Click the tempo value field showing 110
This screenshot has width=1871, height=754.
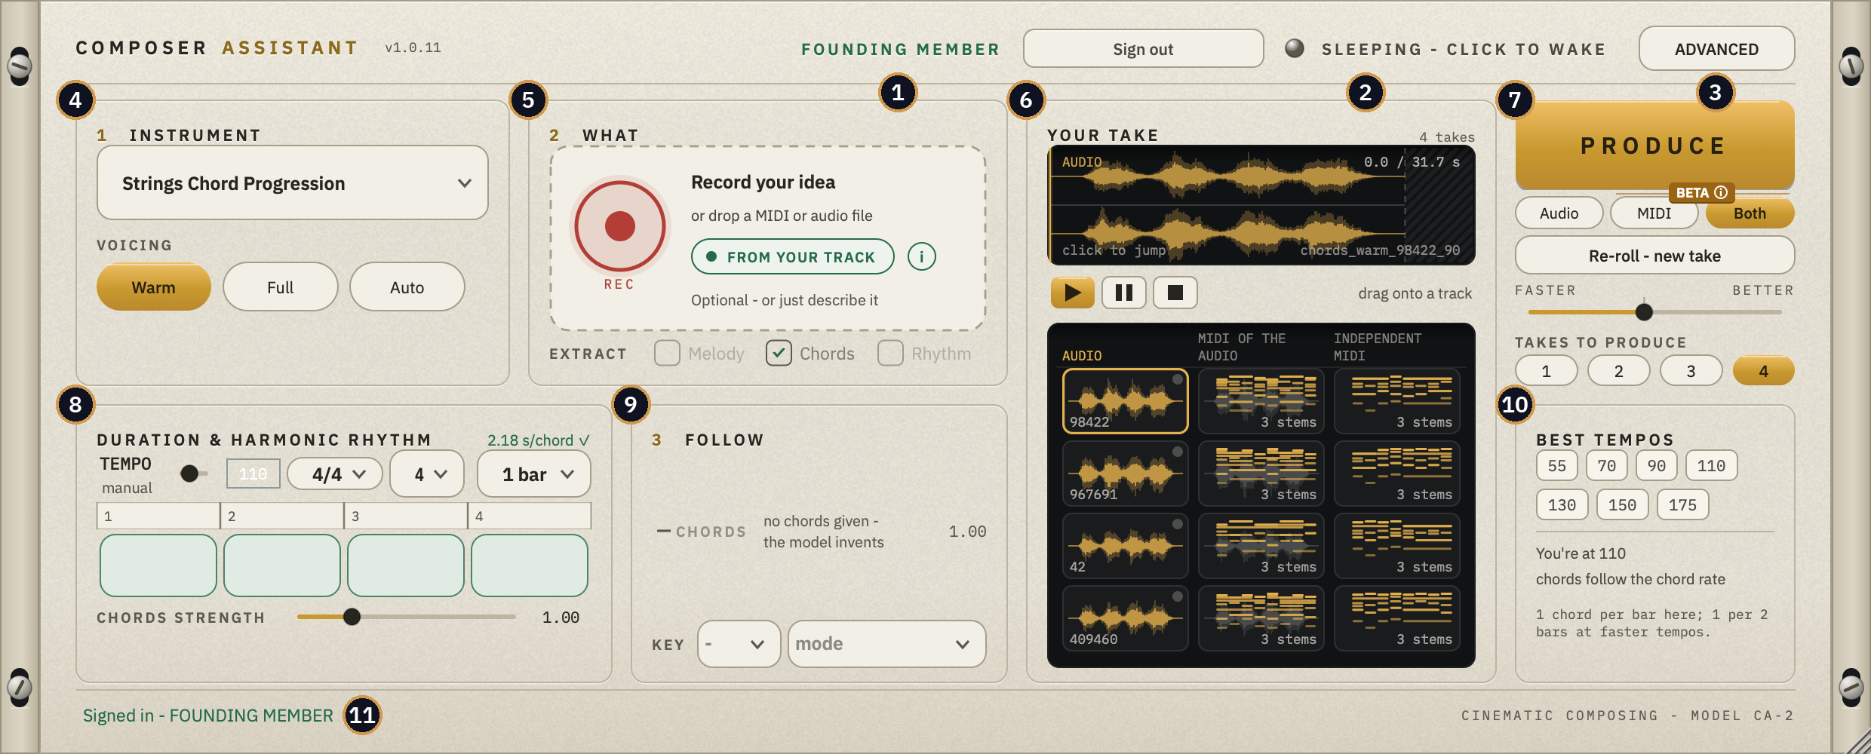253,474
